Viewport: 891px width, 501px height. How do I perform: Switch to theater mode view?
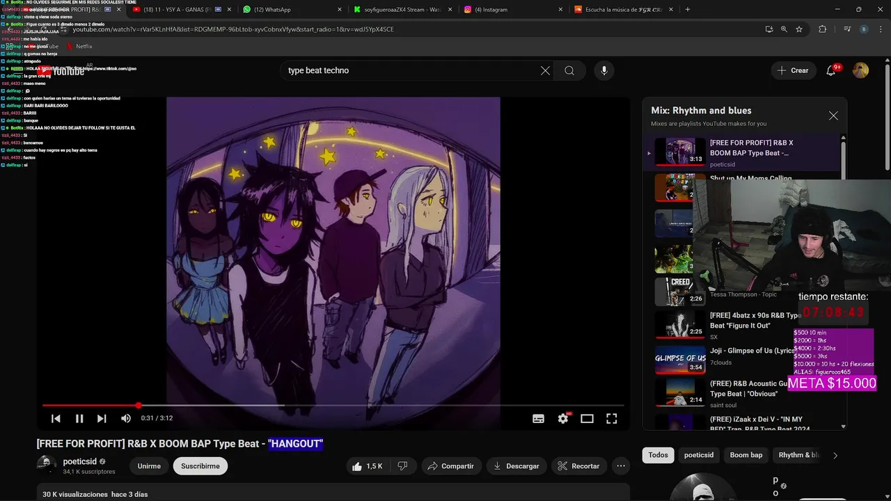(587, 418)
